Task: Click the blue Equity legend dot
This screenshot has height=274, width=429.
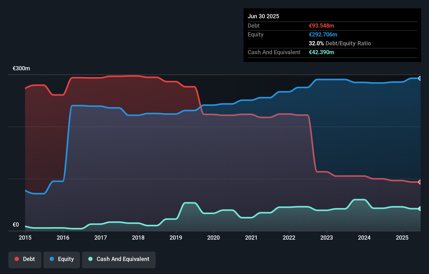Action: [x=52, y=259]
